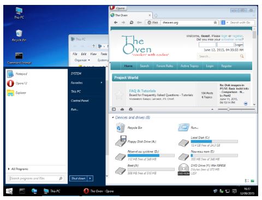Open This PC desktop icon
The height and width of the screenshot is (200, 262).
click(x=19, y=13)
